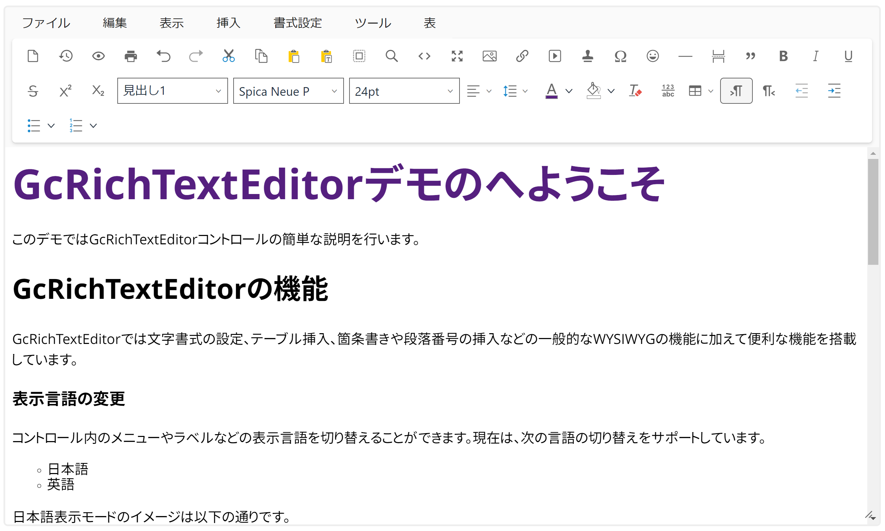Cut selection with scissors icon
This screenshot has width=885, height=531.
(x=229, y=56)
